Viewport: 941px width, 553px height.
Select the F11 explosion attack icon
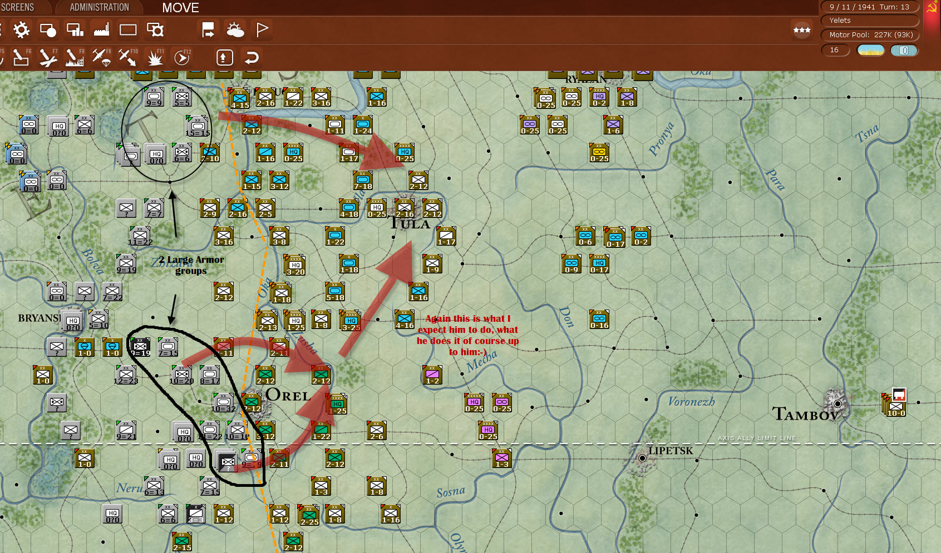point(155,57)
